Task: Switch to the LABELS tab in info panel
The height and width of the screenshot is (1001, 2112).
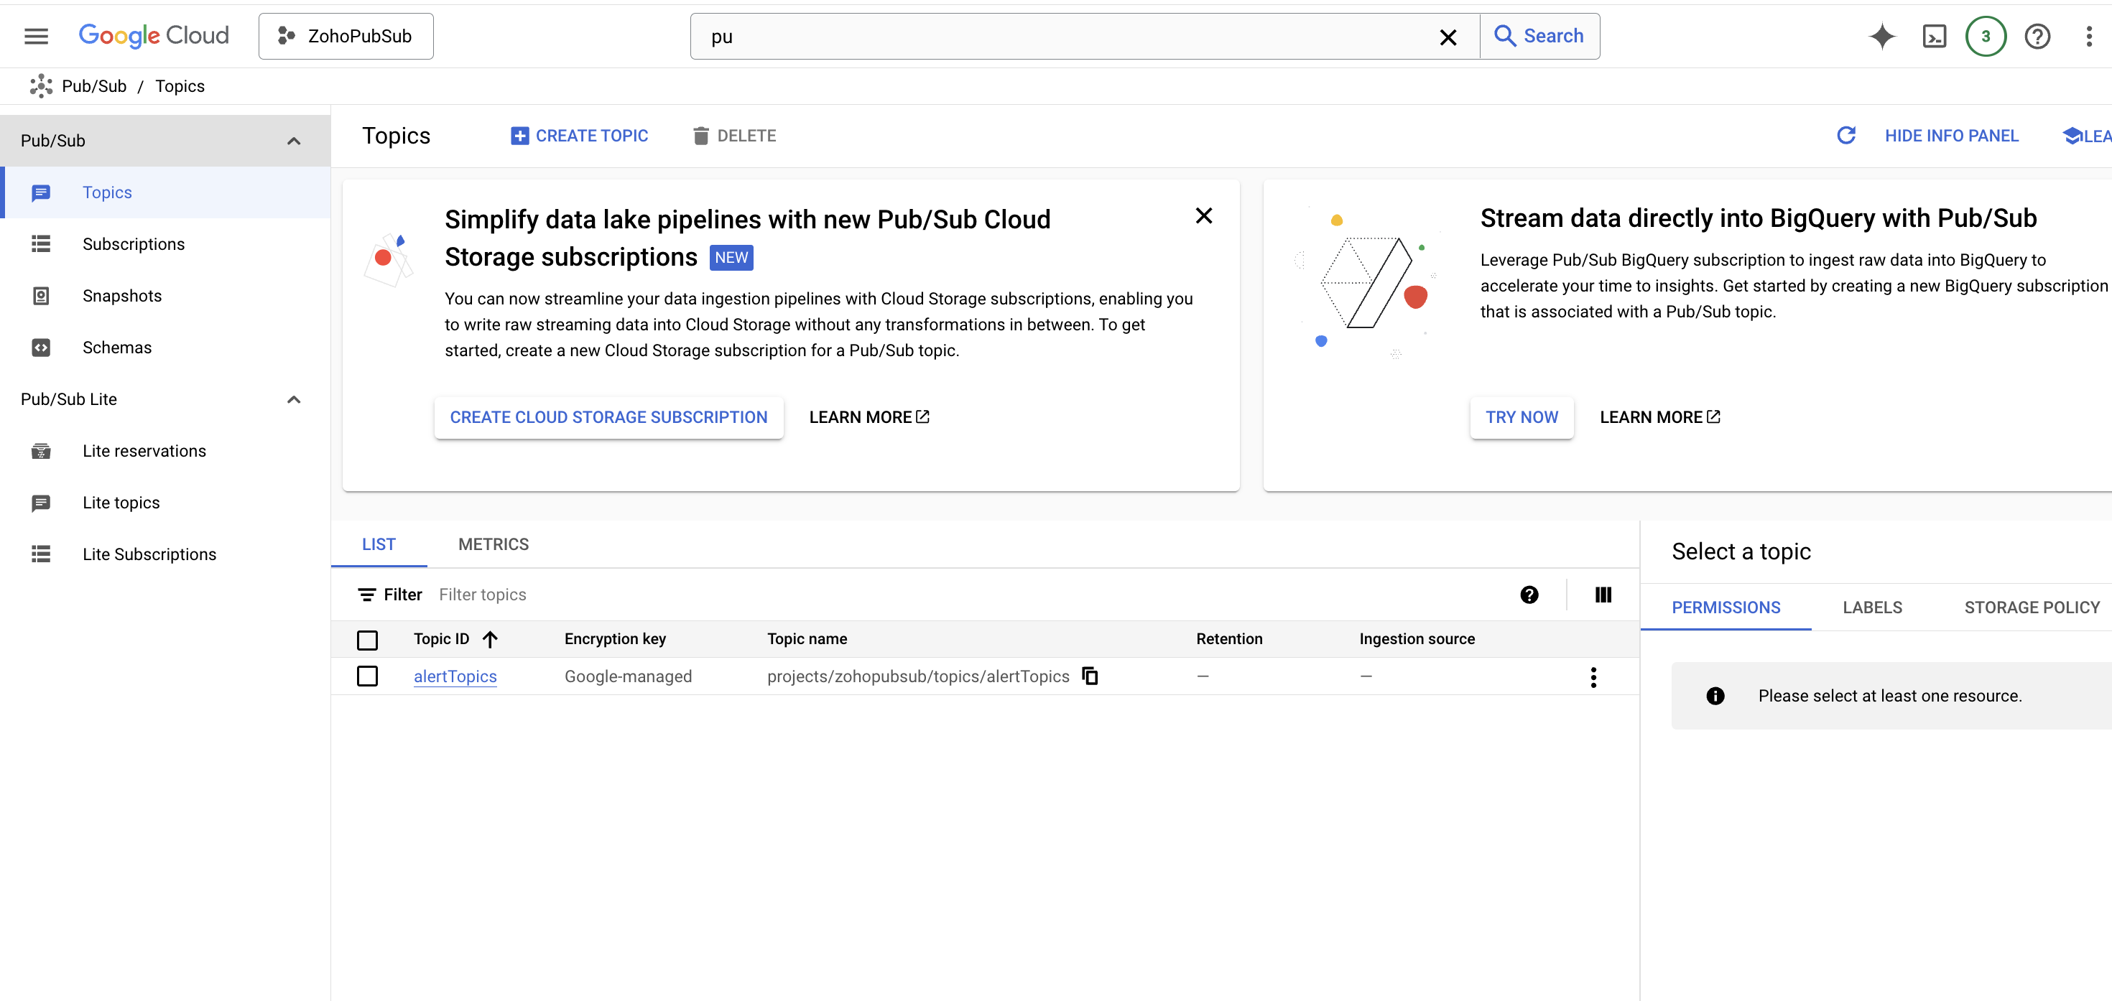Action: click(x=1872, y=607)
